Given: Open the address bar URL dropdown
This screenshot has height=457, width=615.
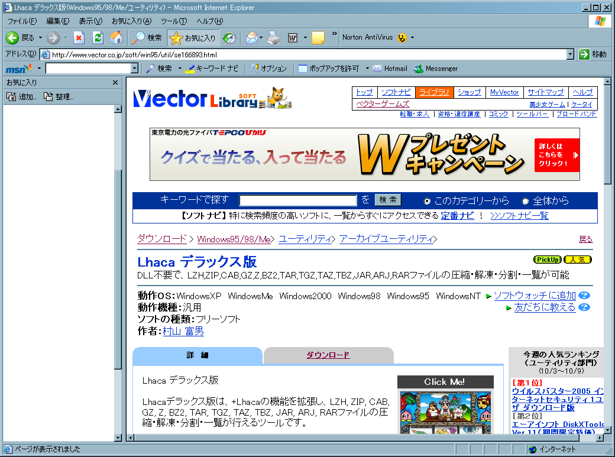Looking at the screenshot, I should [x=570, y=54].
